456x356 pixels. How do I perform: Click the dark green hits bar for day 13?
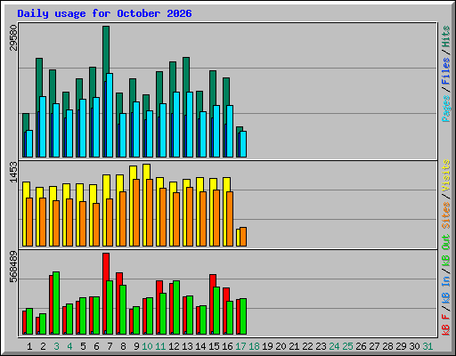[x=186, y=74]
